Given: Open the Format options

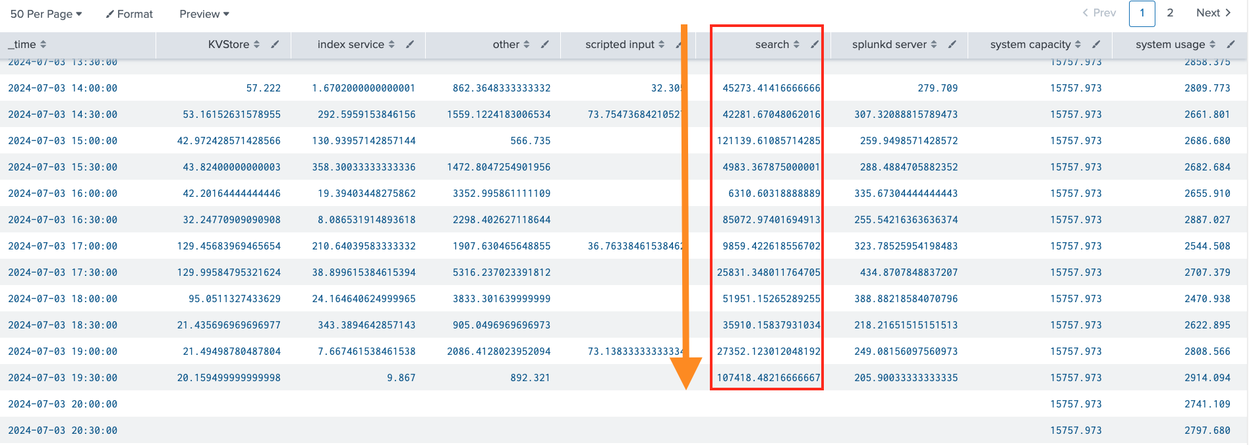Looking at the screenshot, I should [129, 14].
